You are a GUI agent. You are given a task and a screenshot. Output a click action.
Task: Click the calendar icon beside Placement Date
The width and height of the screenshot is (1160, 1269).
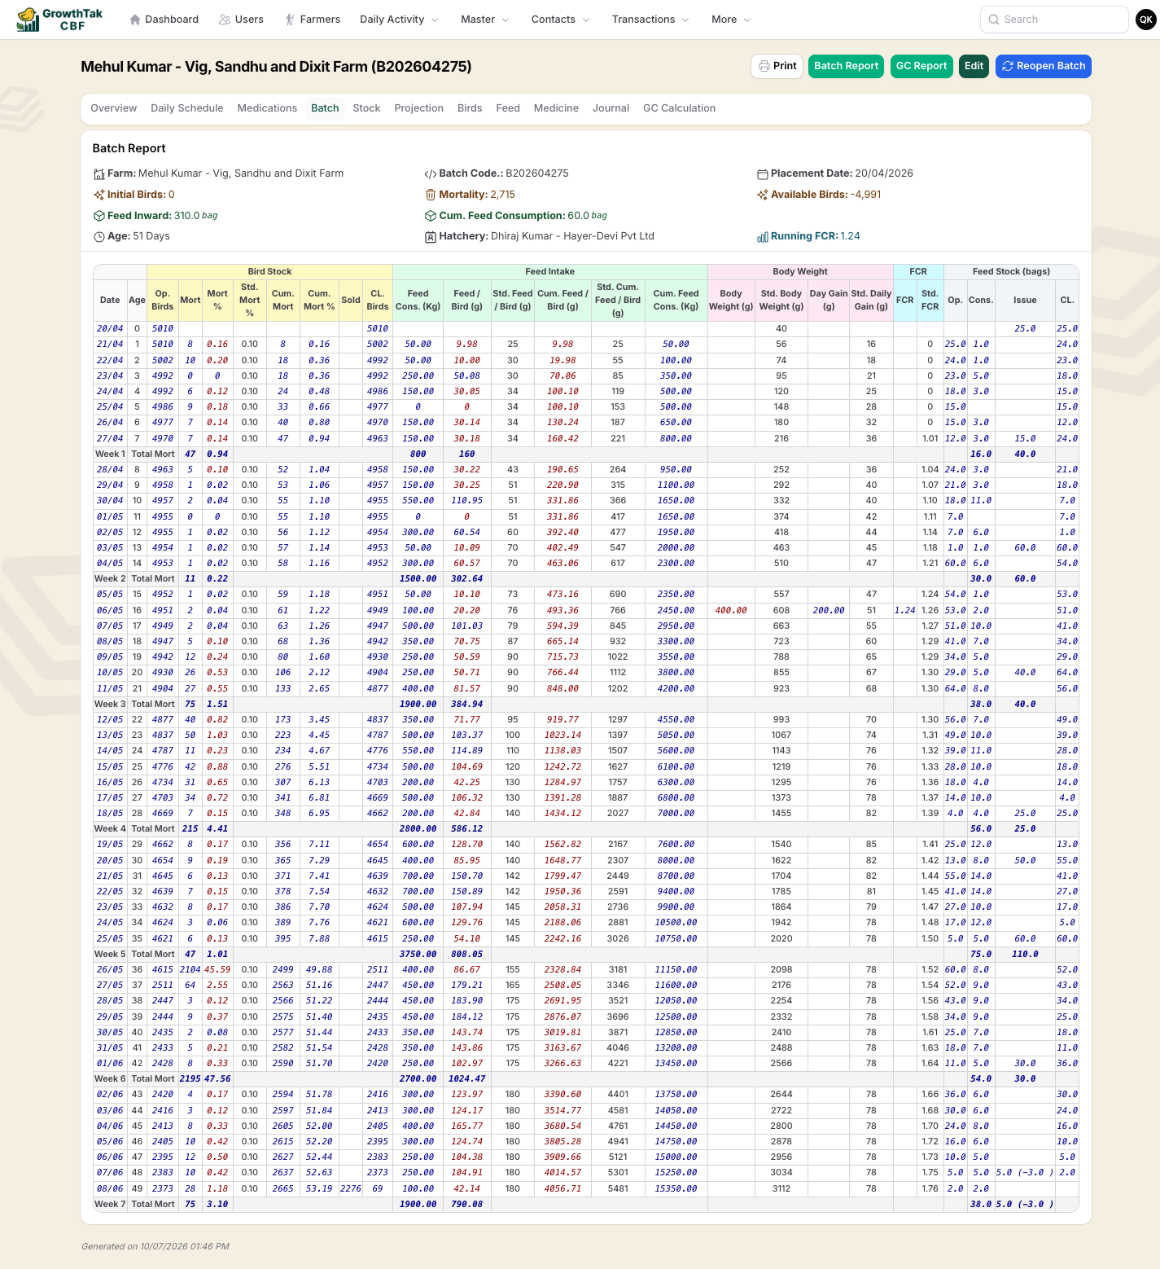pyautogui.click(x=763, y=173)
